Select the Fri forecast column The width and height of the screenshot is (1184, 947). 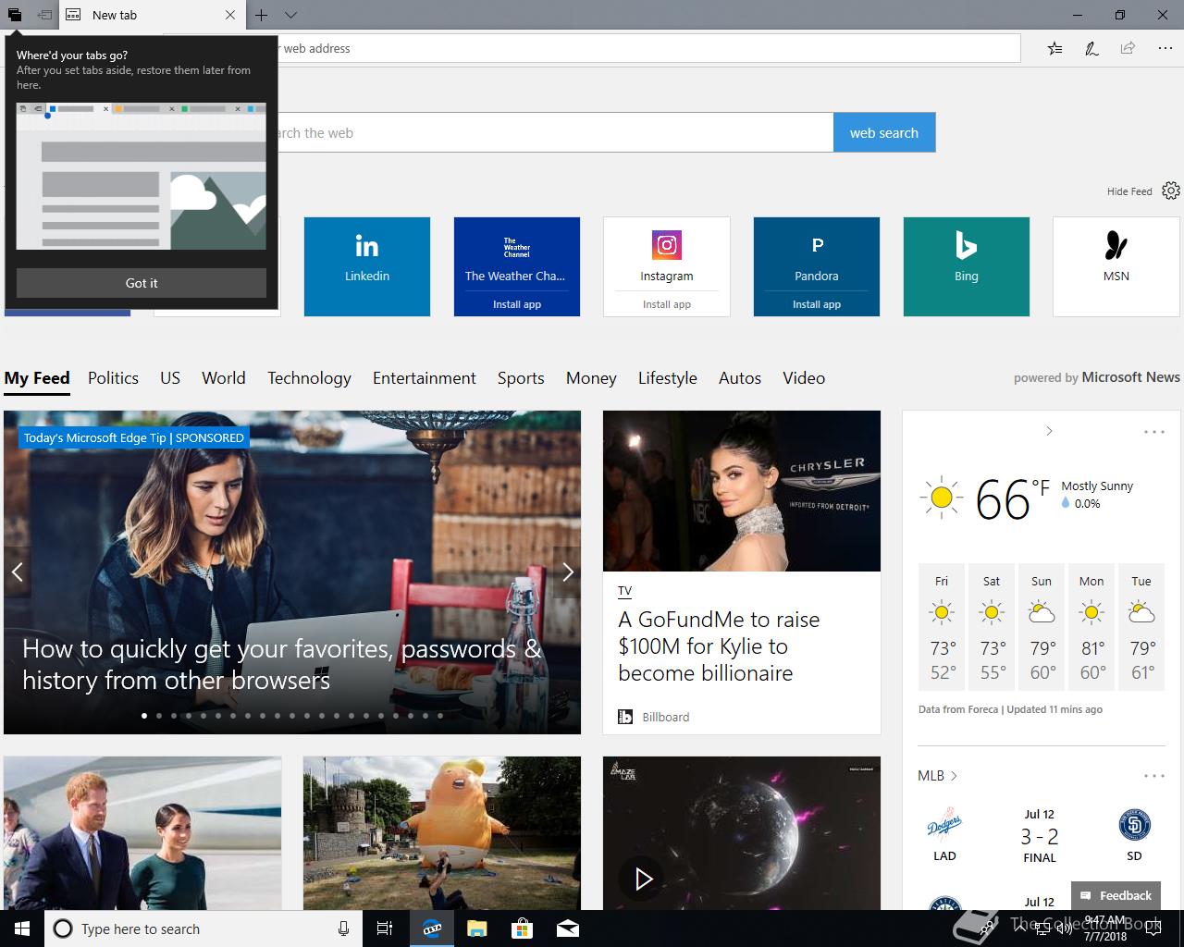pyautogui.click(x=942, y=626)
